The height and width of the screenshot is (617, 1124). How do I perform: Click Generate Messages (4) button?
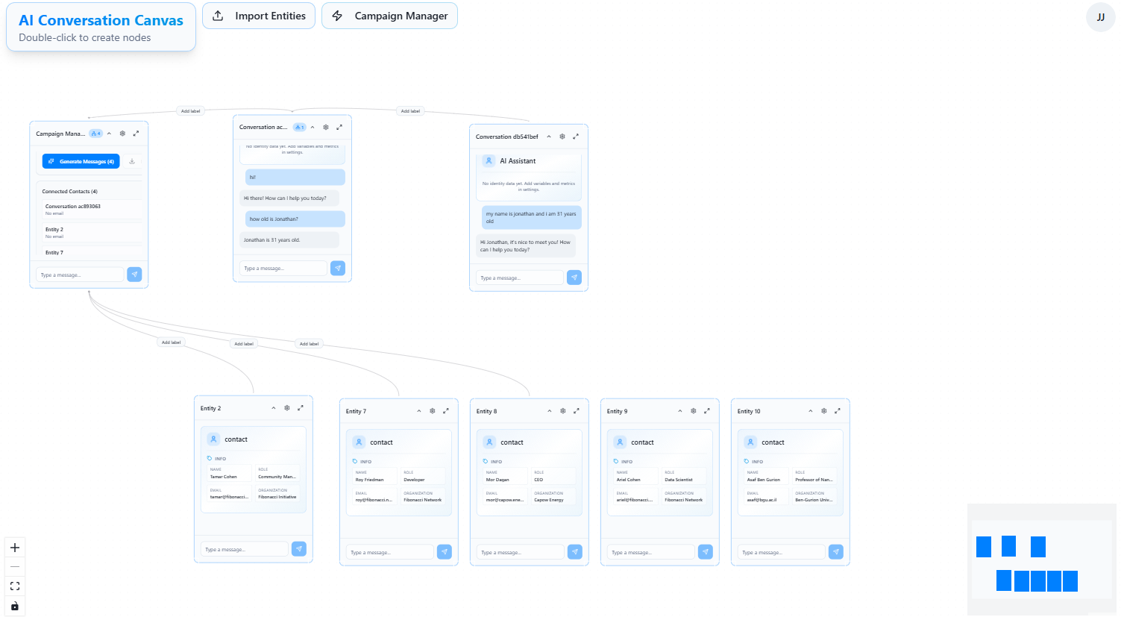[81, 161]
